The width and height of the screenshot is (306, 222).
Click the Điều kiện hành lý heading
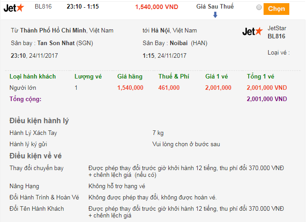[x=39, y=120]
